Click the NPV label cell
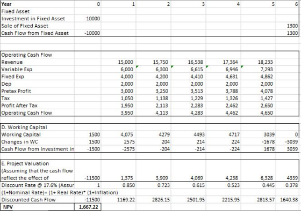The image size is (301, 211). (x=38, y=207)
